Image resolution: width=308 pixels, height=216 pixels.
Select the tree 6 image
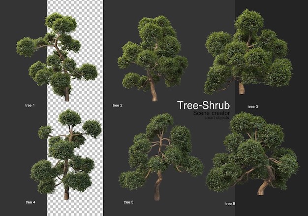252,153
